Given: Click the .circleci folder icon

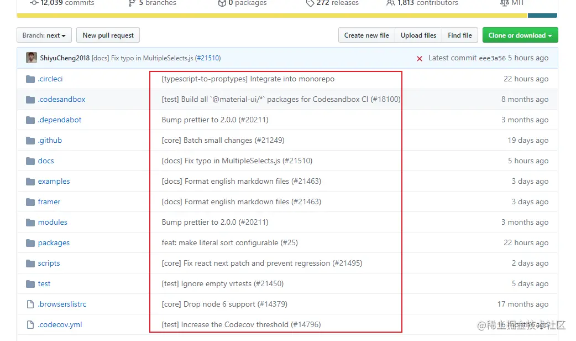Looking at the screenshot, I should [30, 79].
